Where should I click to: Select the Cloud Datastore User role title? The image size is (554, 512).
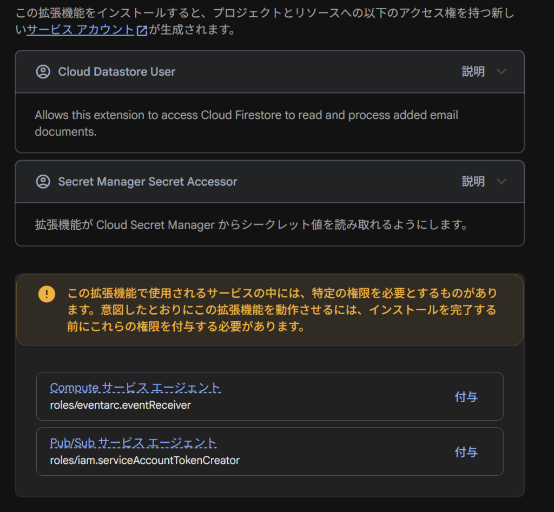(x=117, y=72)
